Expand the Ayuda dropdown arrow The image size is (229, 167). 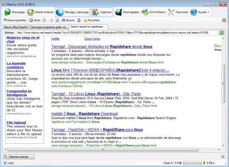208,12
